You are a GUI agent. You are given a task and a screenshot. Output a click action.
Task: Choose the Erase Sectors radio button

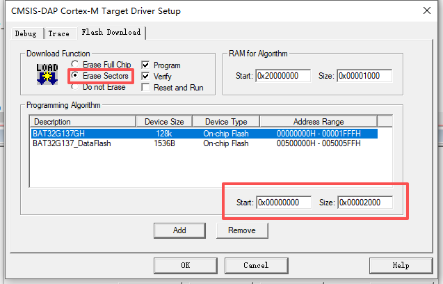pyautogui.click(x=75, y=76)
